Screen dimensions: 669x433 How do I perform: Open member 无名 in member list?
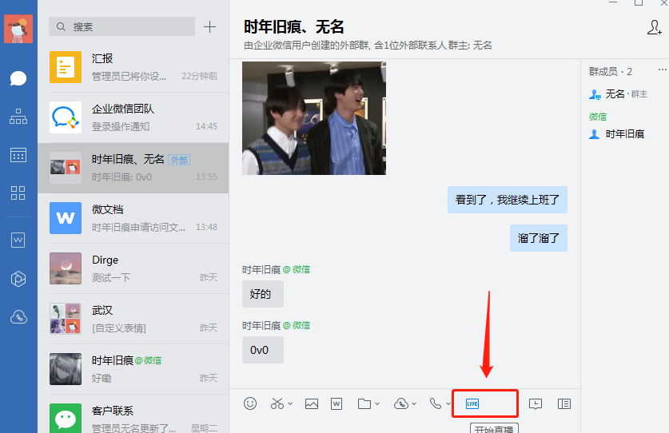pyautogui.click(x=618, y=93)
